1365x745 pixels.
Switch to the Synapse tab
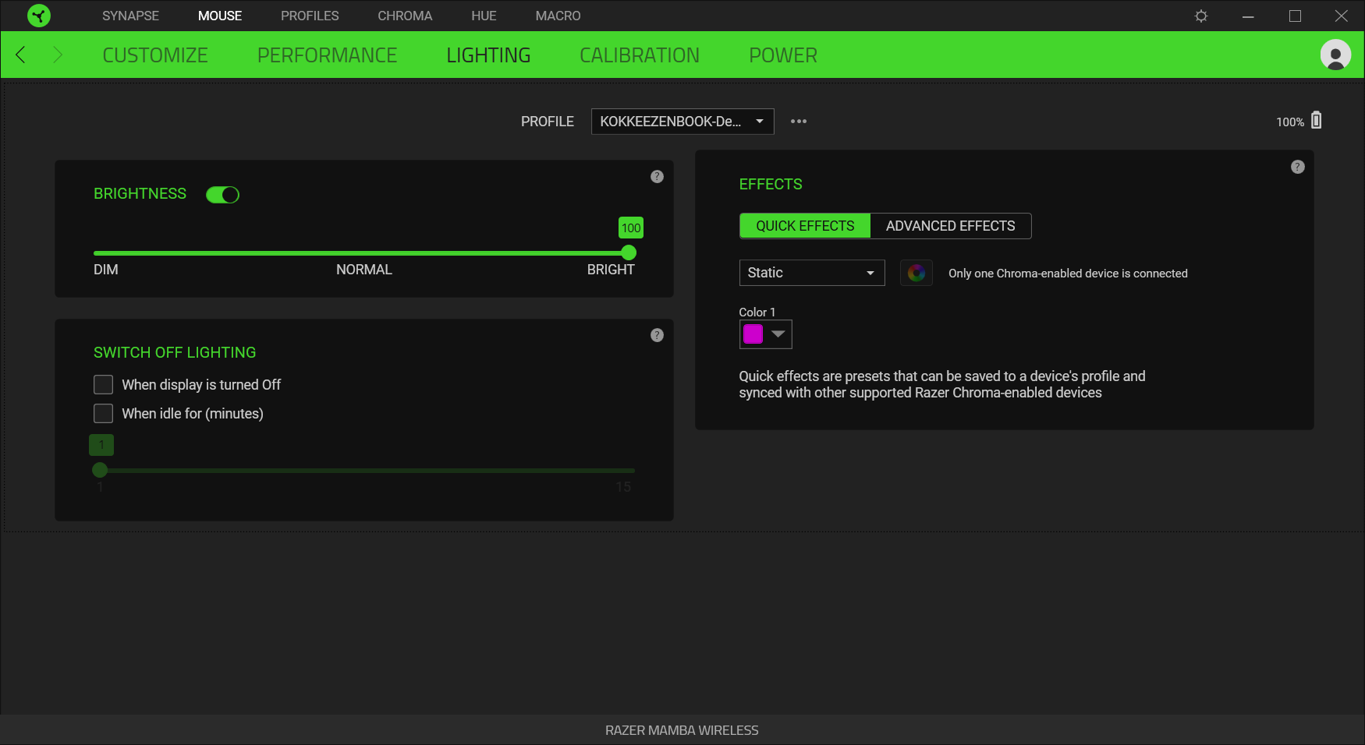130,16
